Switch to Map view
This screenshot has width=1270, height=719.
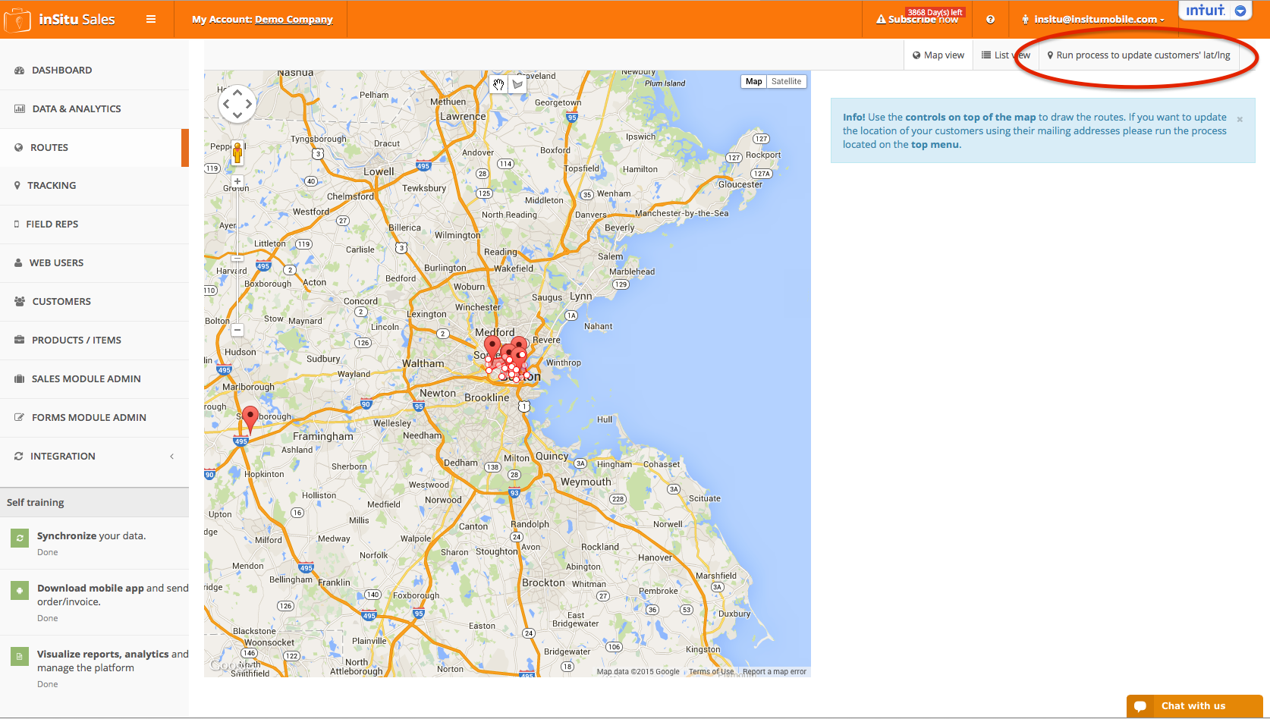coord(938,55)
